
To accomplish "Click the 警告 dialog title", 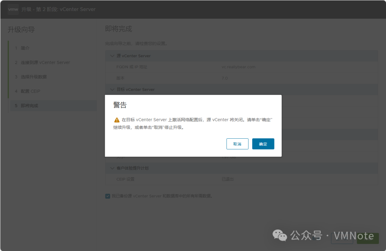I will pyautogui.click(x=120, y=105).
